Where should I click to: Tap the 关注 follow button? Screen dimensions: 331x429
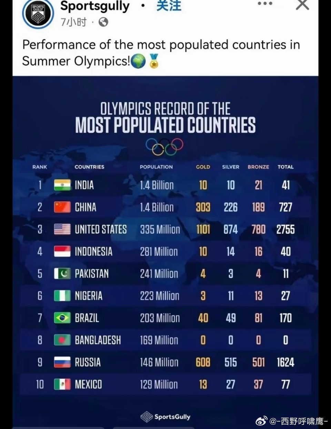[x=169, y=6]
